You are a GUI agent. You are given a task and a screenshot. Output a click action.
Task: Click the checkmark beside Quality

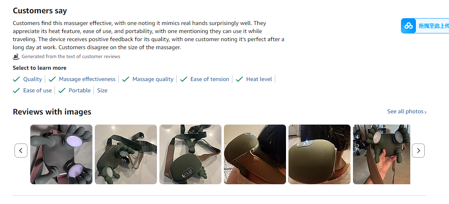click(x=17, y=79)
